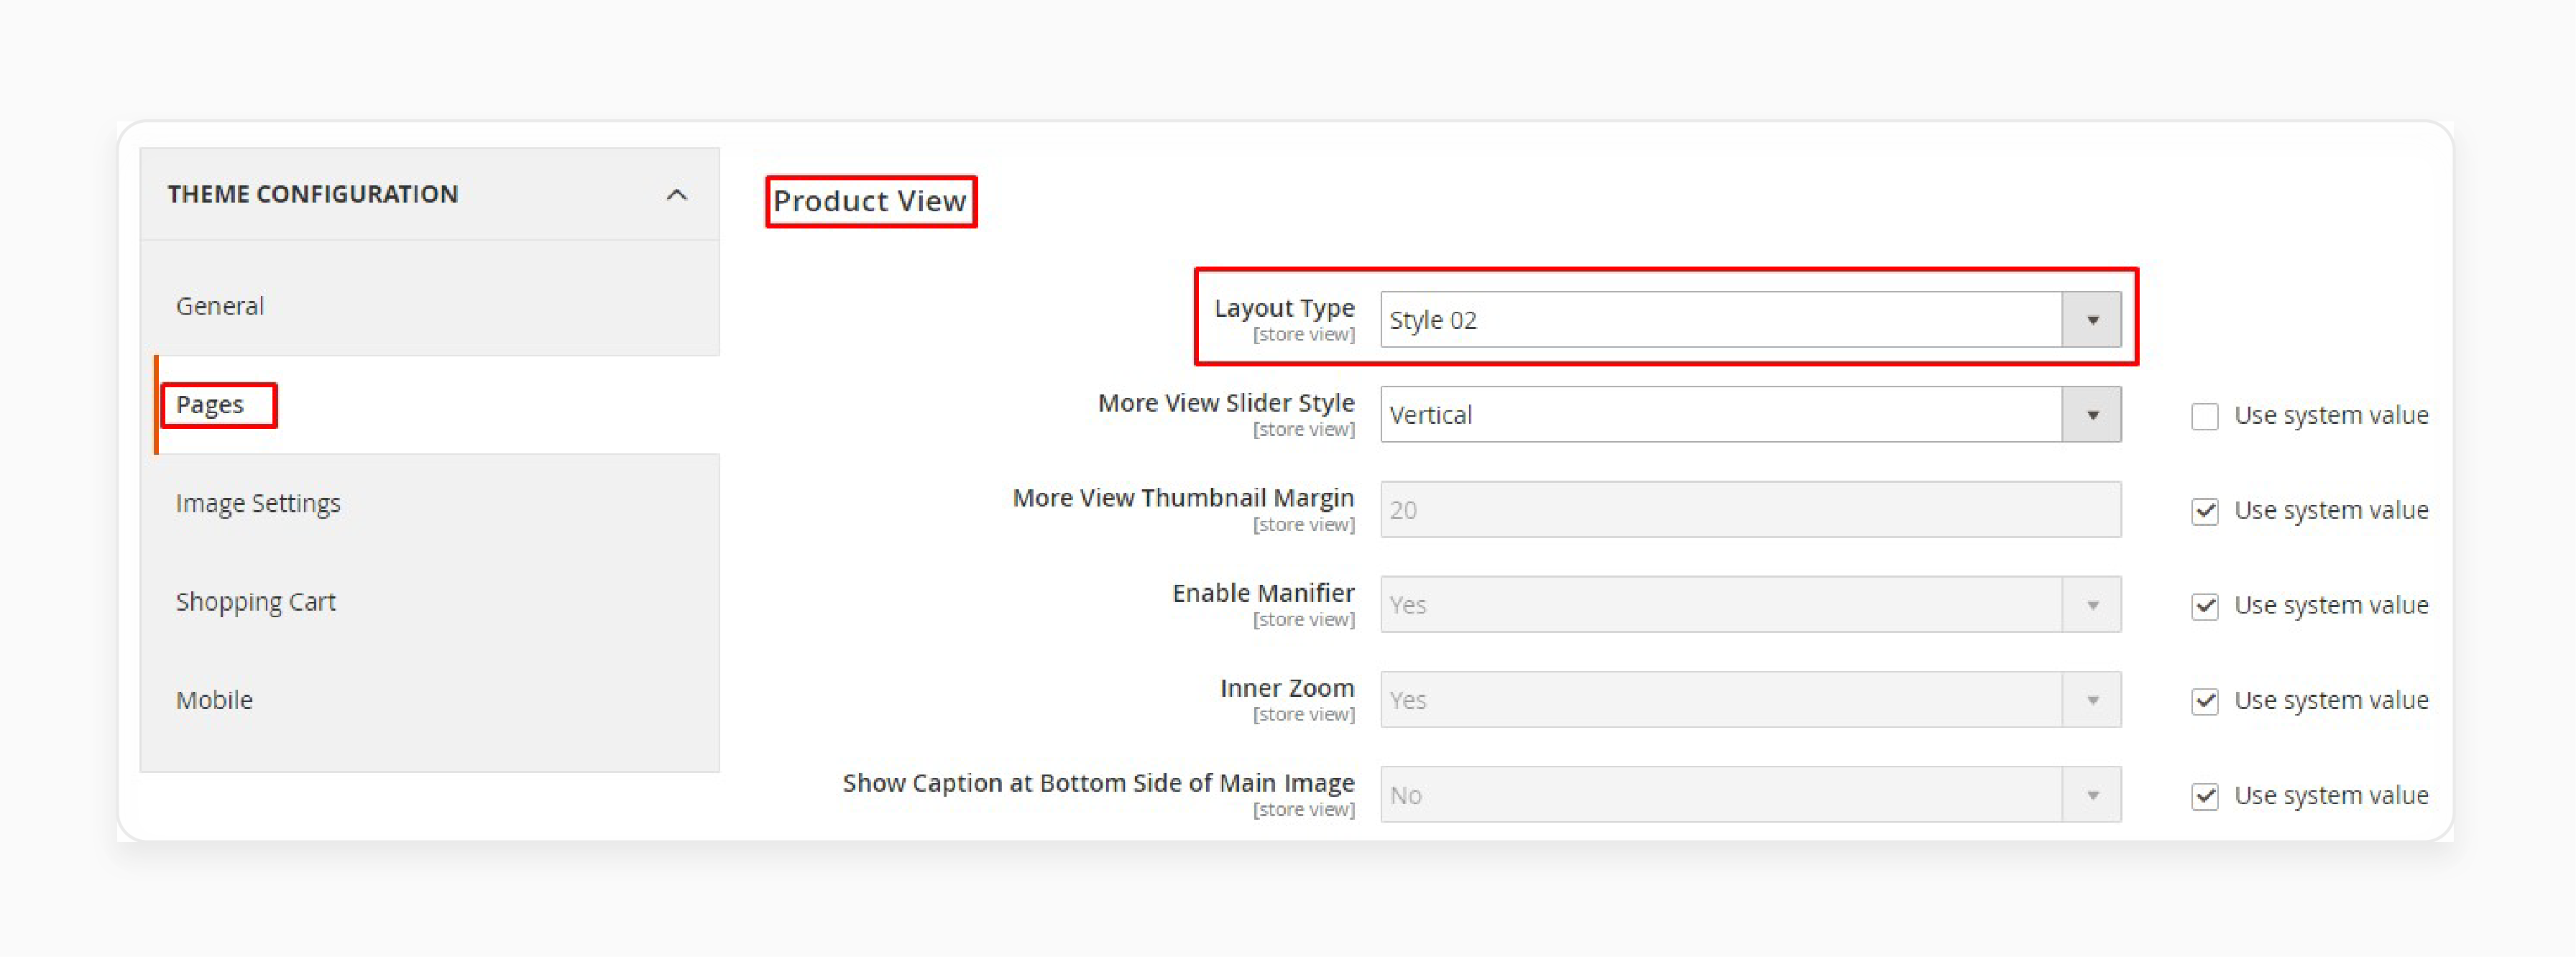
Task: Click the More View Thumbnail Margin label
Action: click(x=1183, y=498)
